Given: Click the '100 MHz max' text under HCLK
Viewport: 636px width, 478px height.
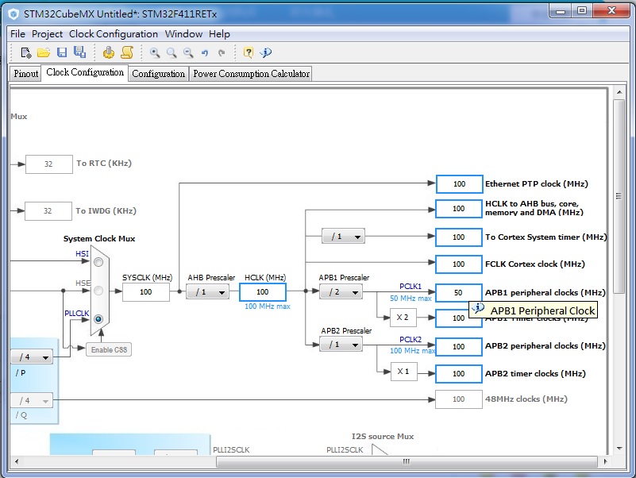Looking at the screenshot, I should point(268,306).
